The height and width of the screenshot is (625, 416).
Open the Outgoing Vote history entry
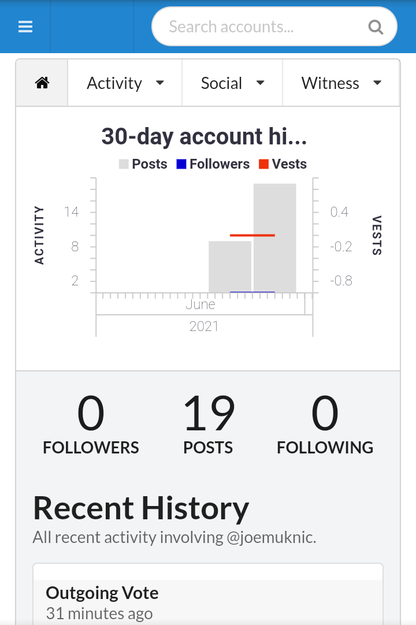[x=102, y=593]
